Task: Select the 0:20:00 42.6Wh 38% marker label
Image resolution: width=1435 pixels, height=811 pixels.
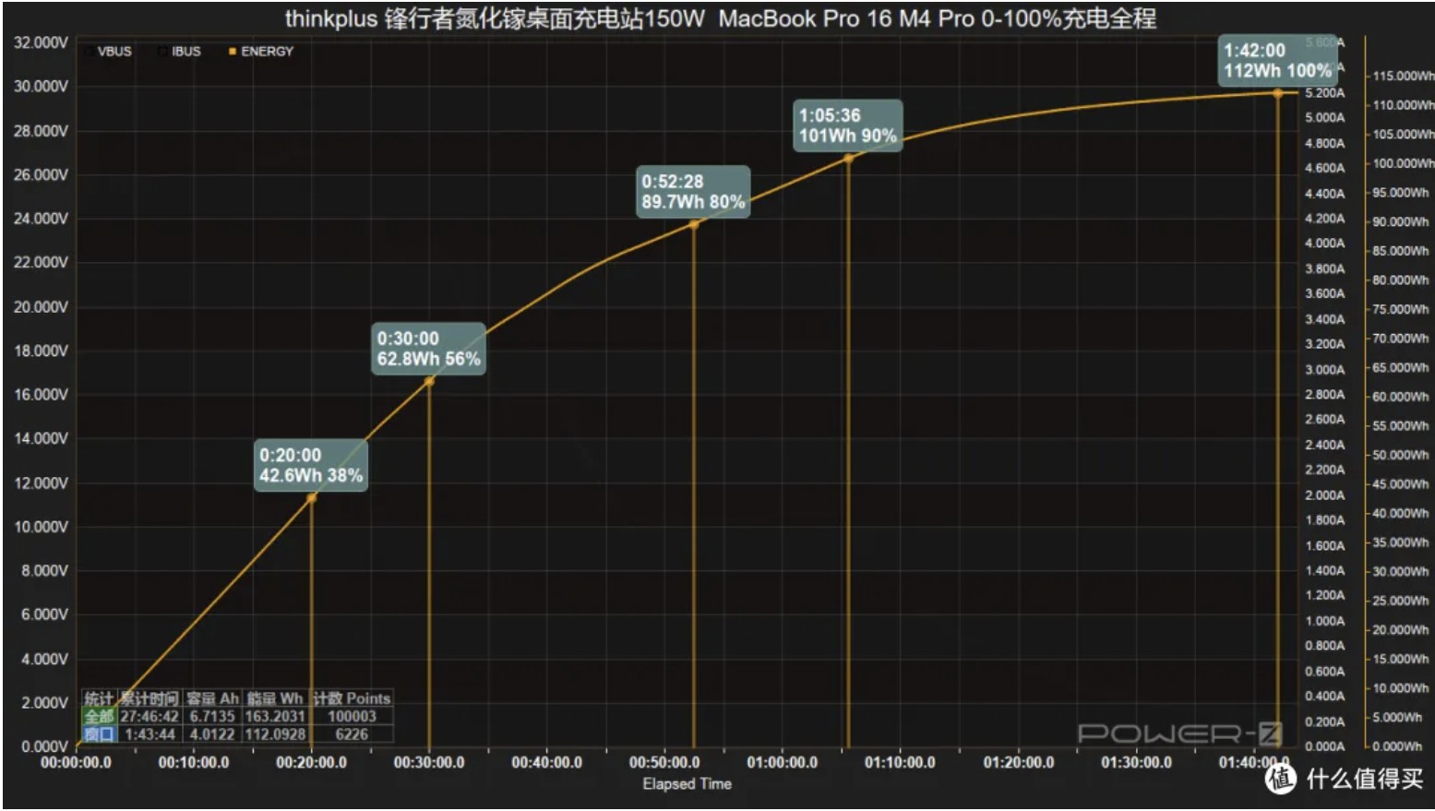Action: pyautogui.click(x=310, y=465)
